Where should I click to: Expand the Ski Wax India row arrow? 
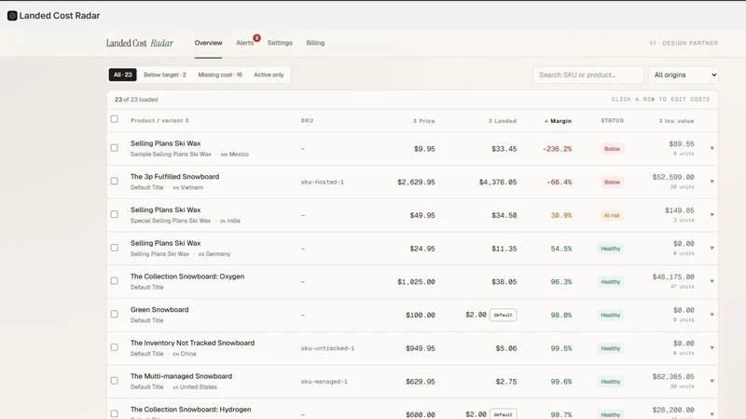711,215
